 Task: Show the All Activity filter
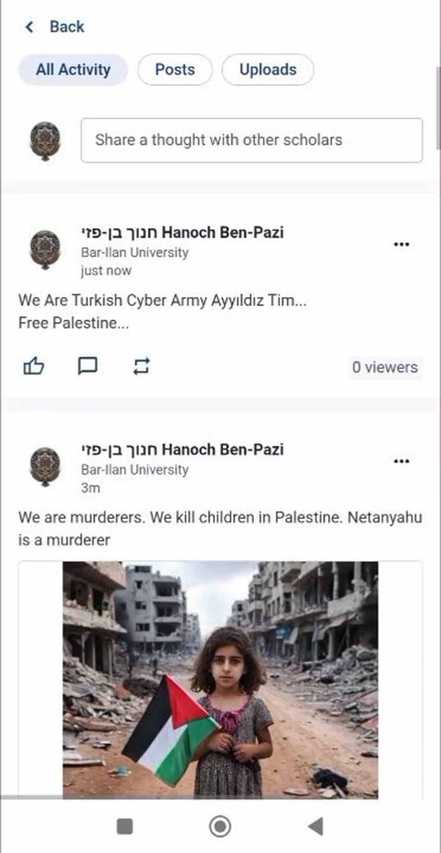[73, 70]
